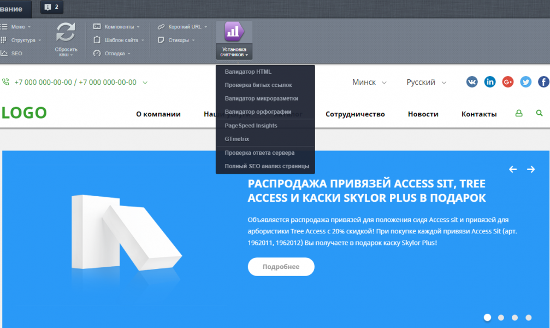Select Полный SEO анализ страницы entry
Image resolution: width=550 pixels, height=328 pixels.
[x=265, y=166]
